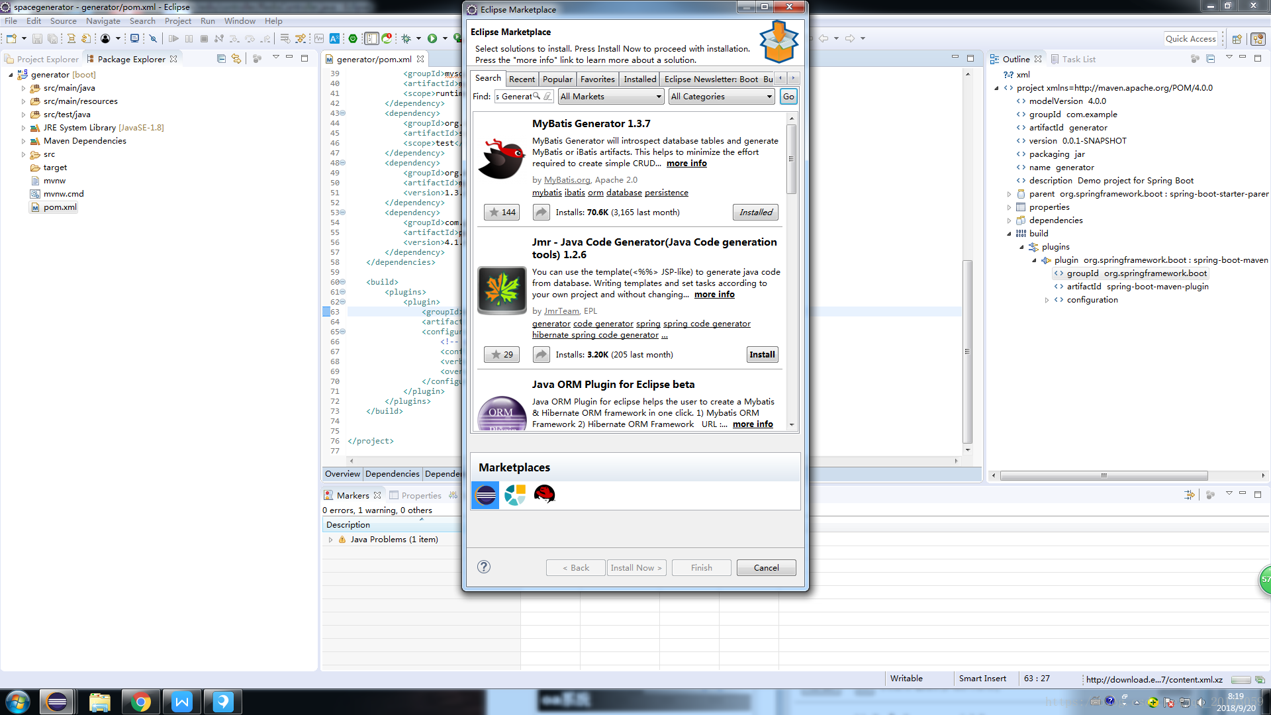1271x715 pixels.
Task: Expand dependencies node in Outline
Action: click(1009, 220)
